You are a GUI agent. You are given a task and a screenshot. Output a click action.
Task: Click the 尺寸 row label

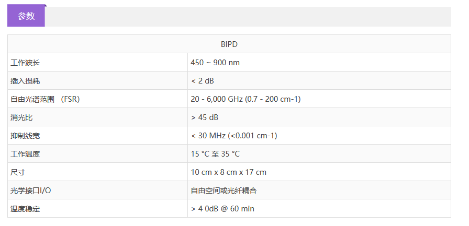tap(18, 172)
